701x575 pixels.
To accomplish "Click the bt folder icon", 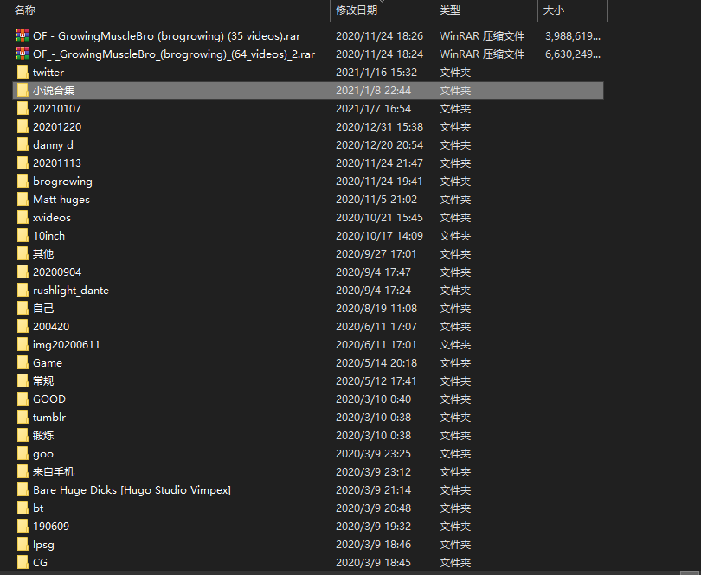I will [x=23, y=508].
